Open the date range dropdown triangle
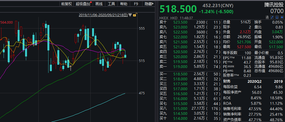Image resolution: width=285 pixels, height=122 pixels. tap(130, 15)
